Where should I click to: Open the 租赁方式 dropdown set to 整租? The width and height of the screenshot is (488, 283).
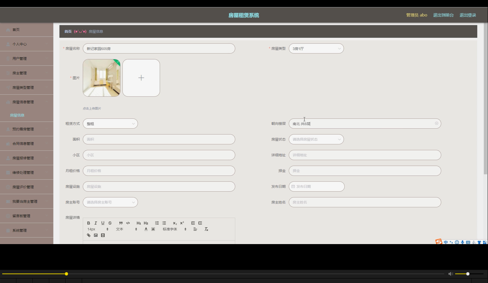[110, 123]
